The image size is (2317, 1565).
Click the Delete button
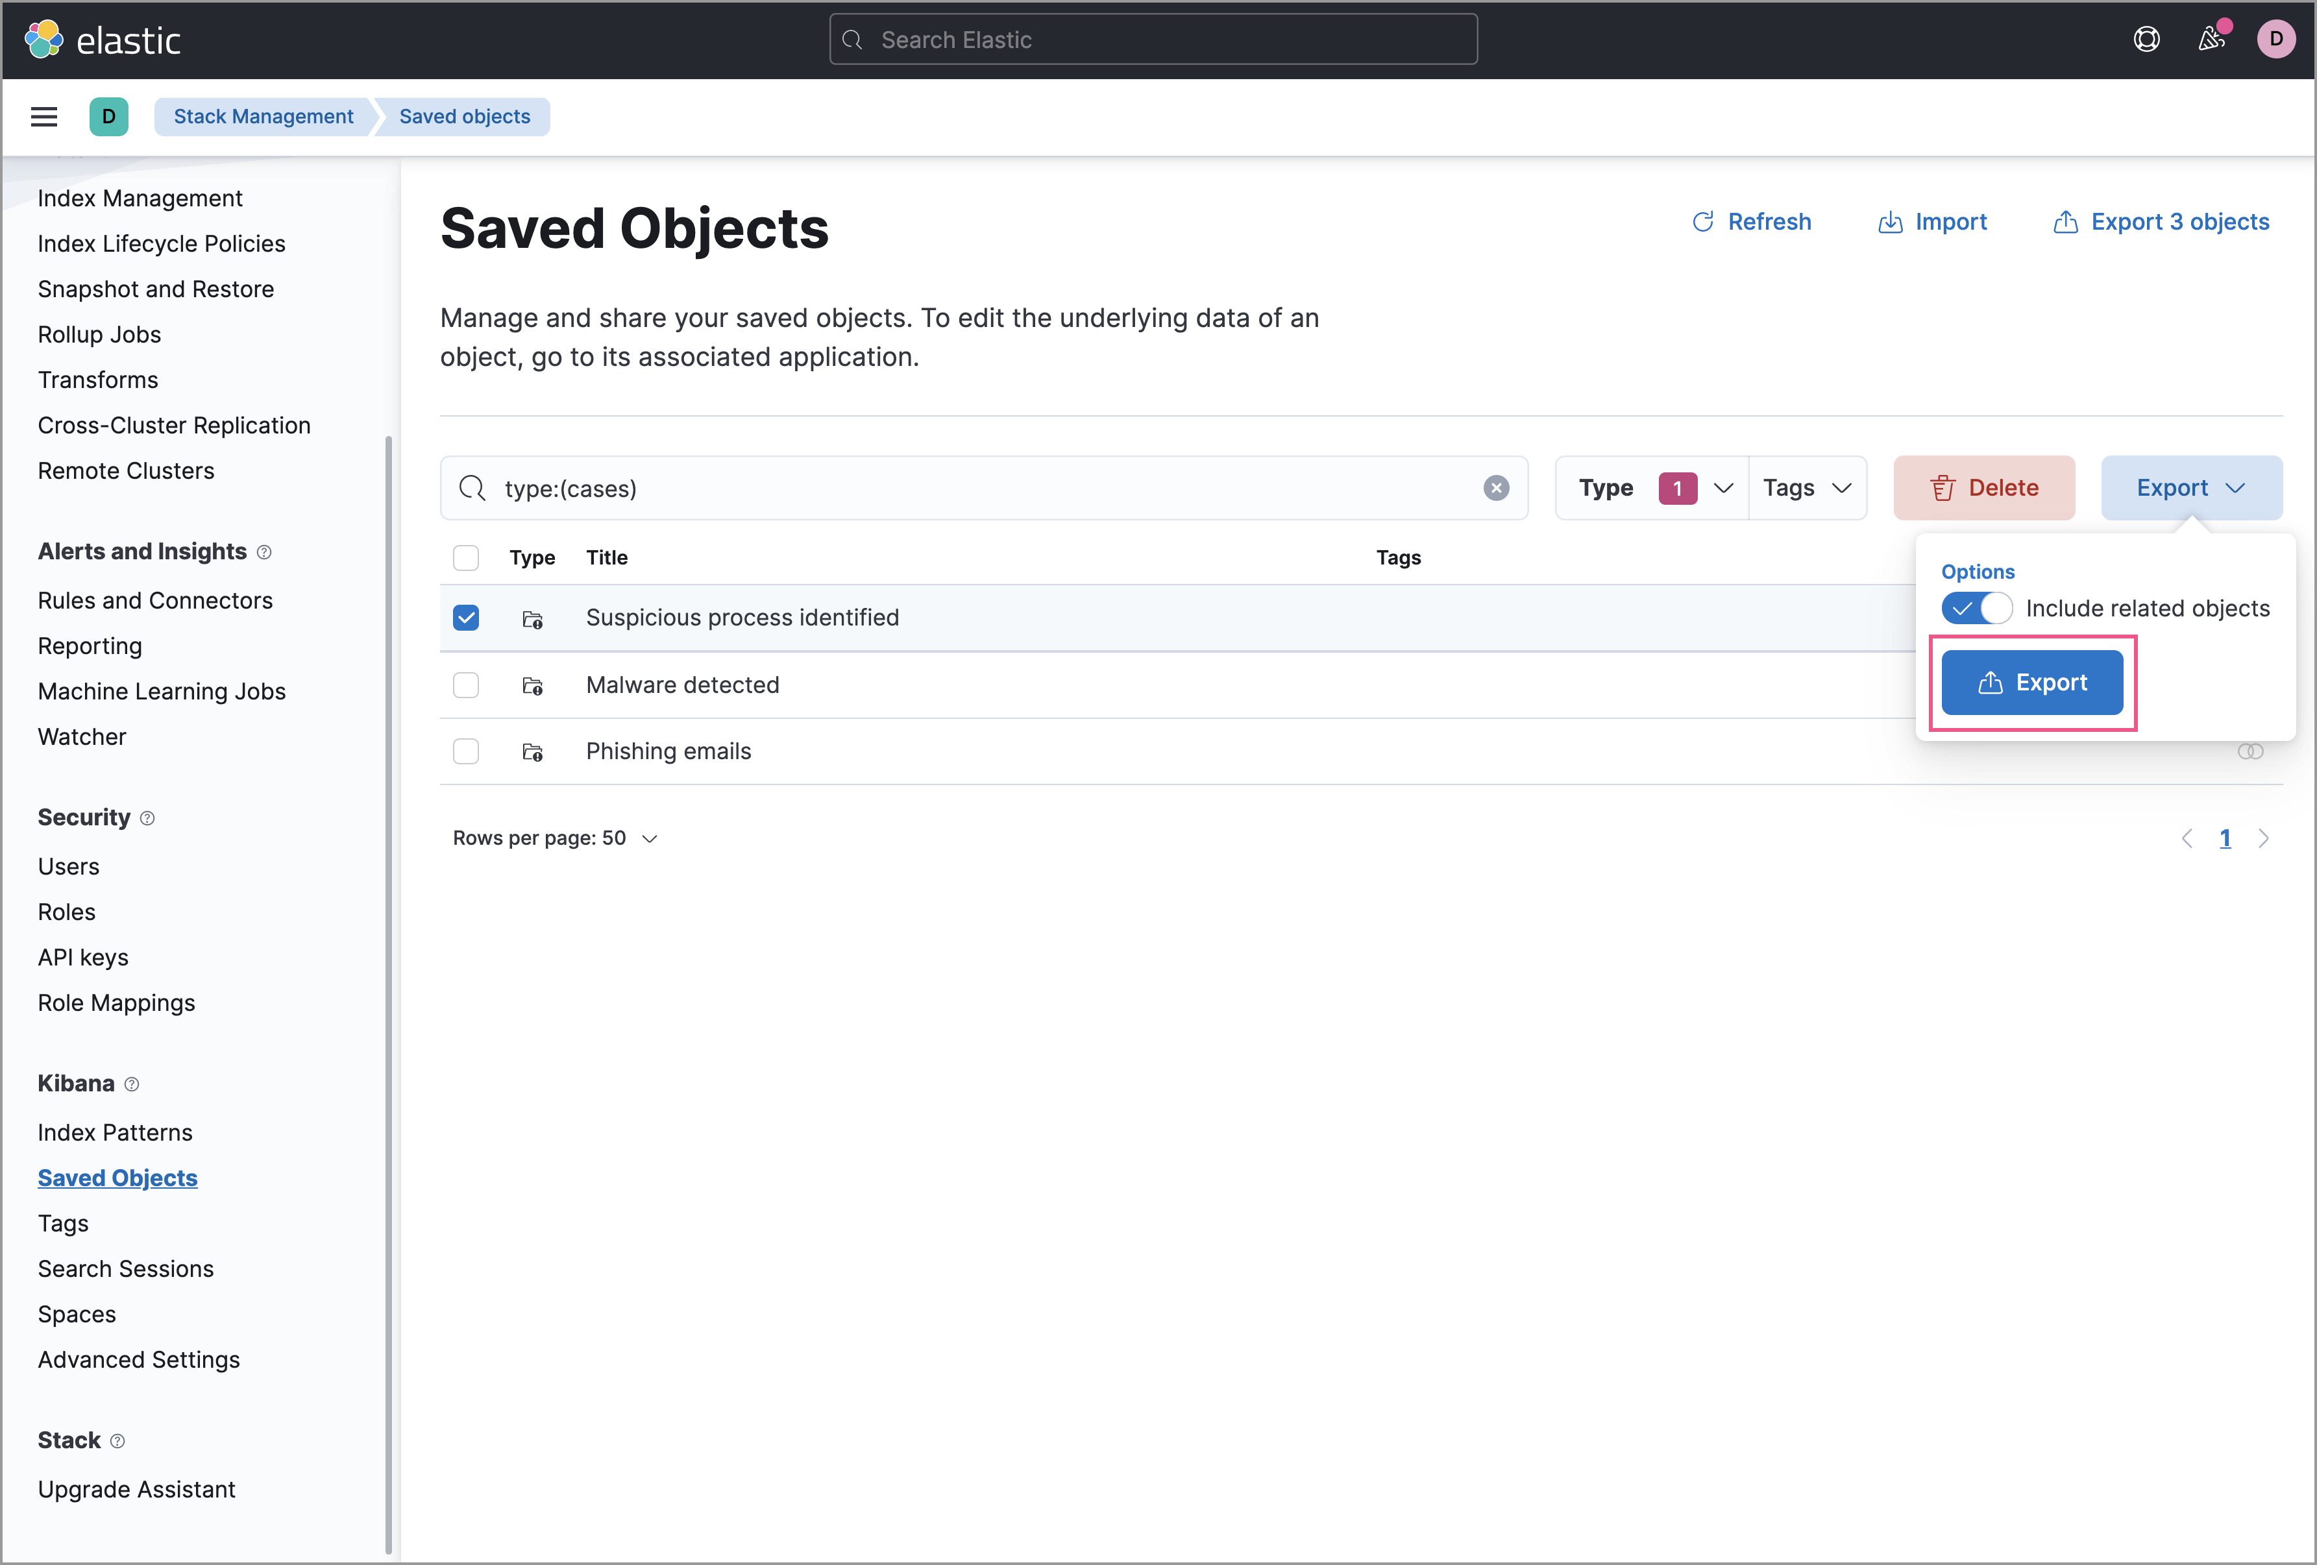coord(1984,487)
